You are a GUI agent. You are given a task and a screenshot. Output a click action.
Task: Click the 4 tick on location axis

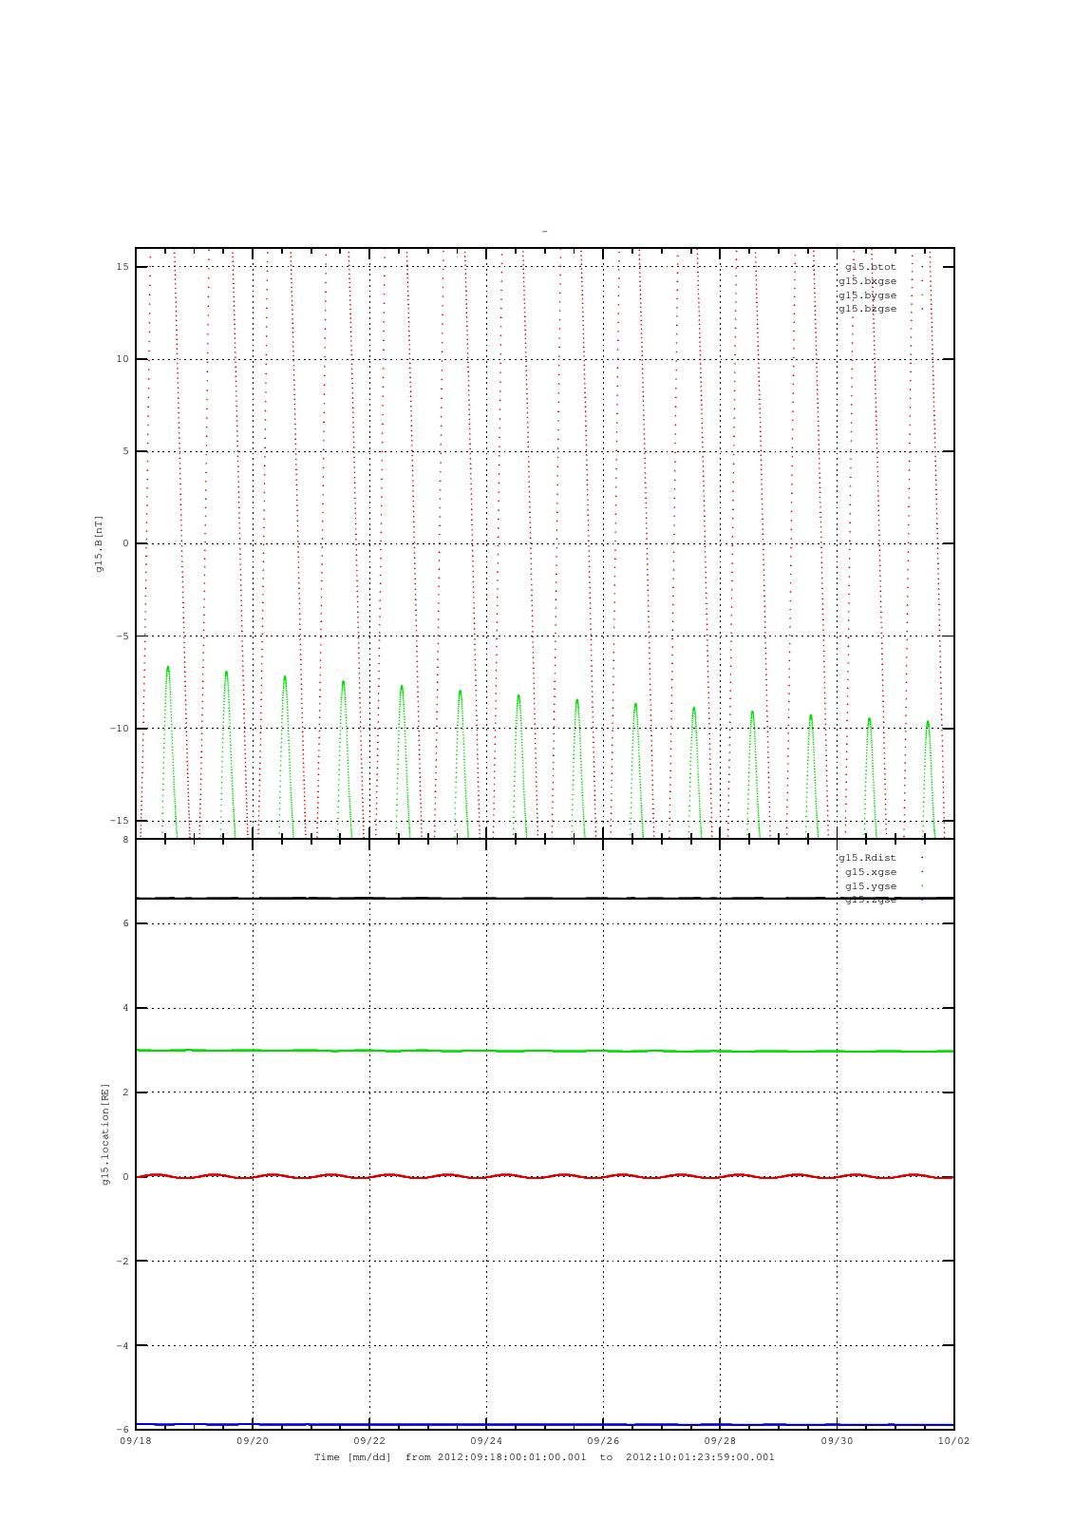tap(125, 1008)
